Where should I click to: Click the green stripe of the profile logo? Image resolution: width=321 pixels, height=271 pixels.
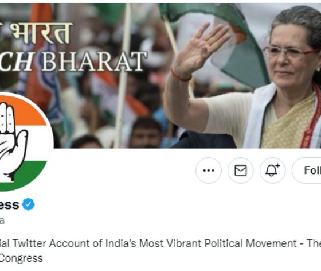click(24, 175)
